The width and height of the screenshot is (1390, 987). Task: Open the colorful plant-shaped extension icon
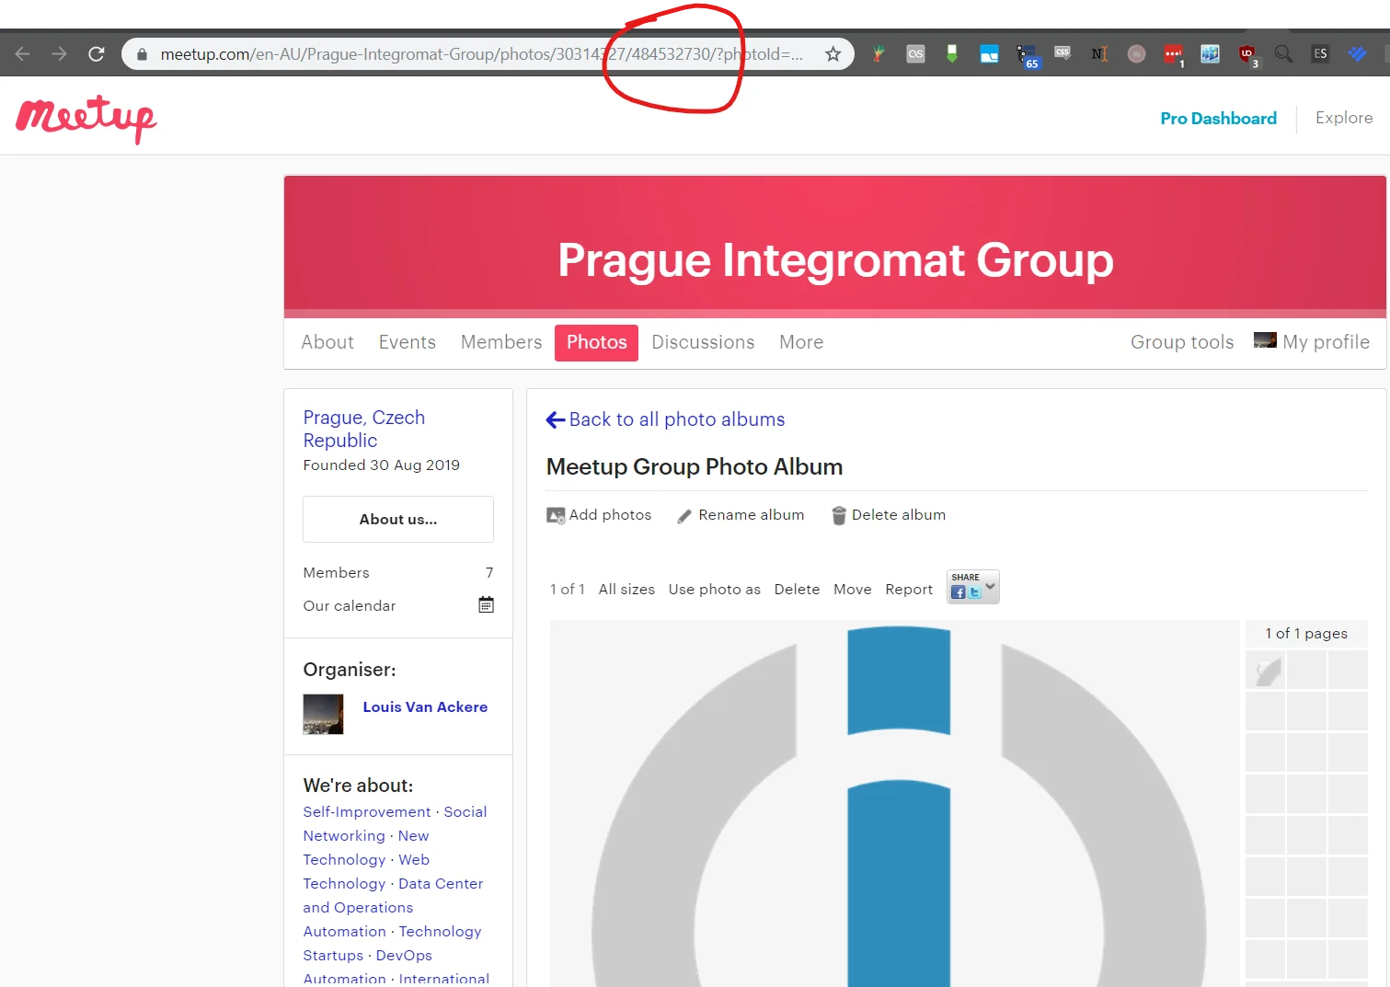tap(879, 54)
